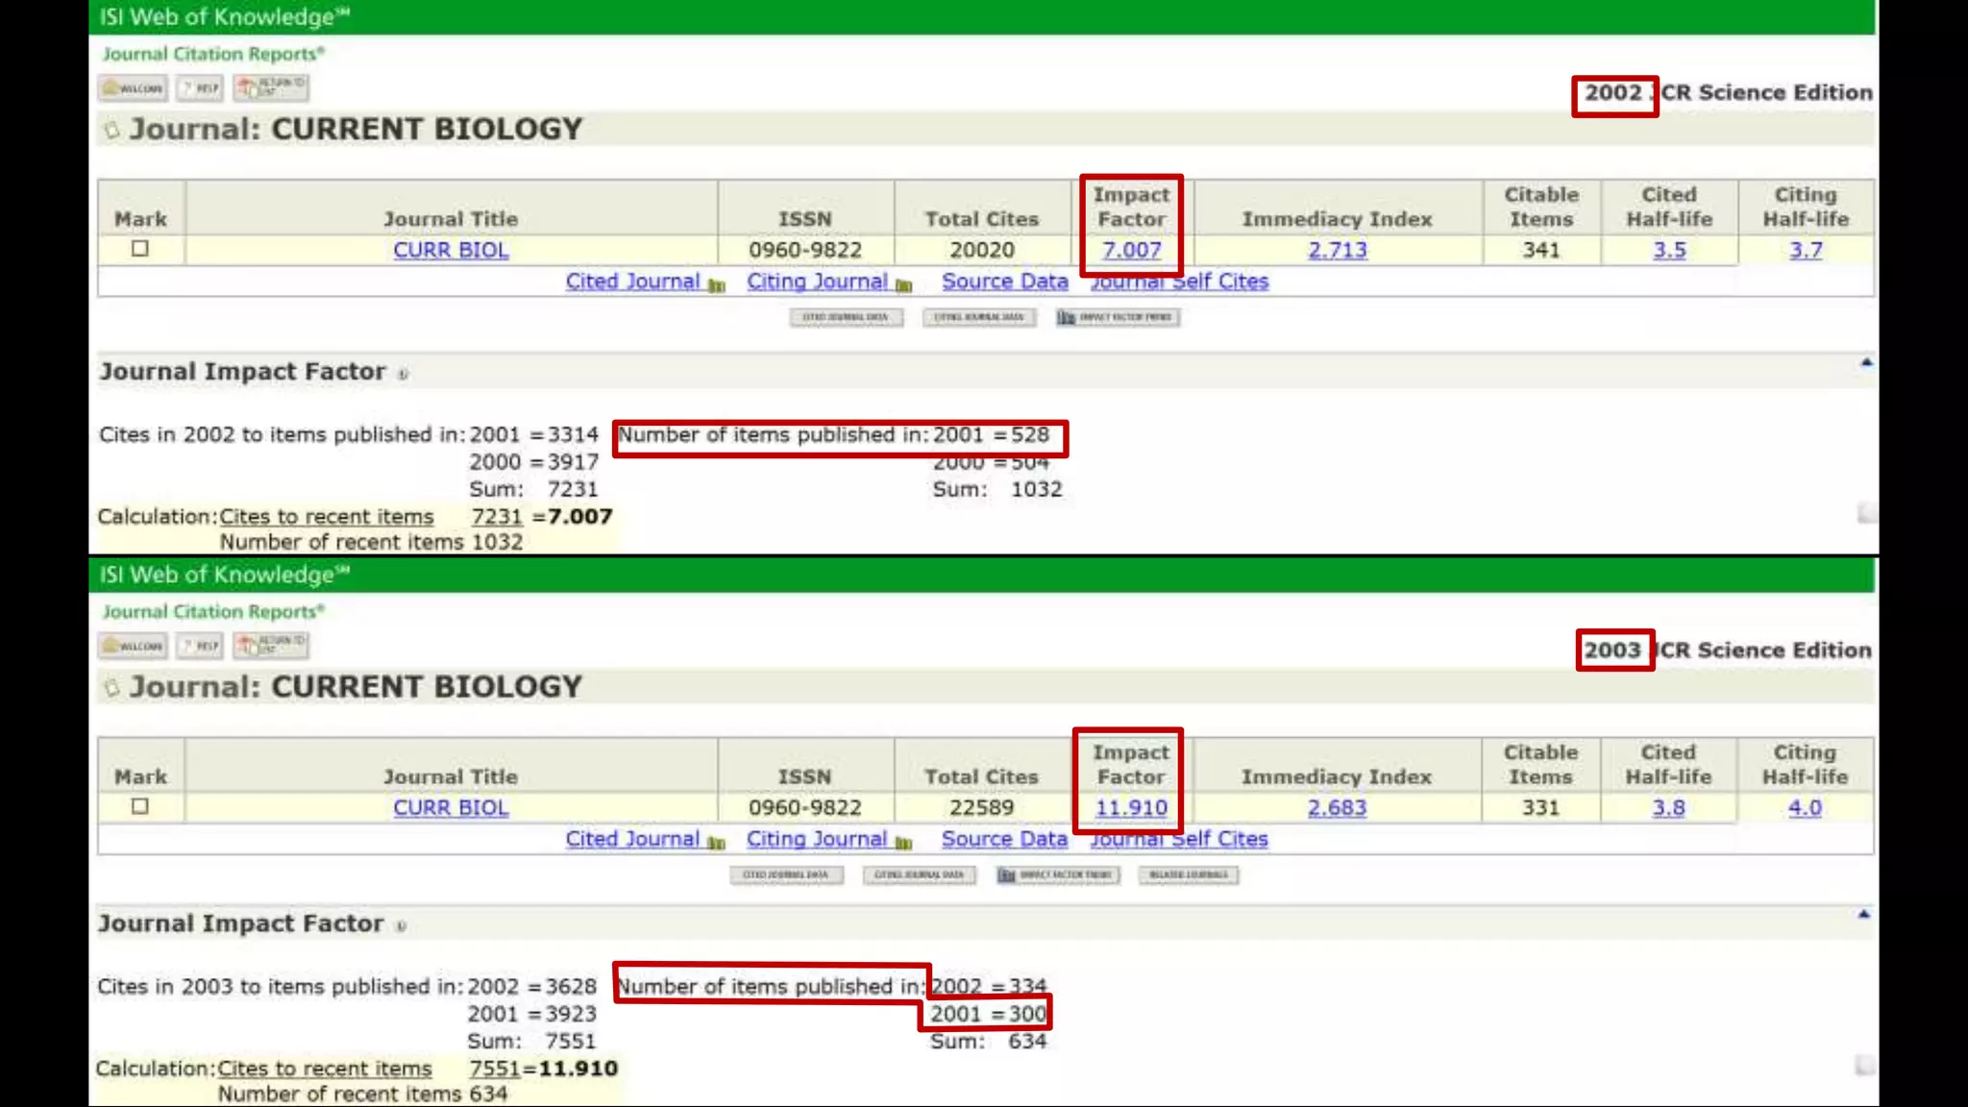Click graph icon next to 2002 Cited Journal
This screenshot has width=1968, height=1107.
point(716,285)
